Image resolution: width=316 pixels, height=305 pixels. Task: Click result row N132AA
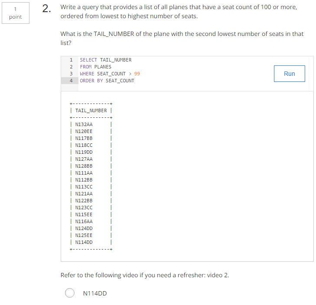pyautogui.click(x=84, y=124)
